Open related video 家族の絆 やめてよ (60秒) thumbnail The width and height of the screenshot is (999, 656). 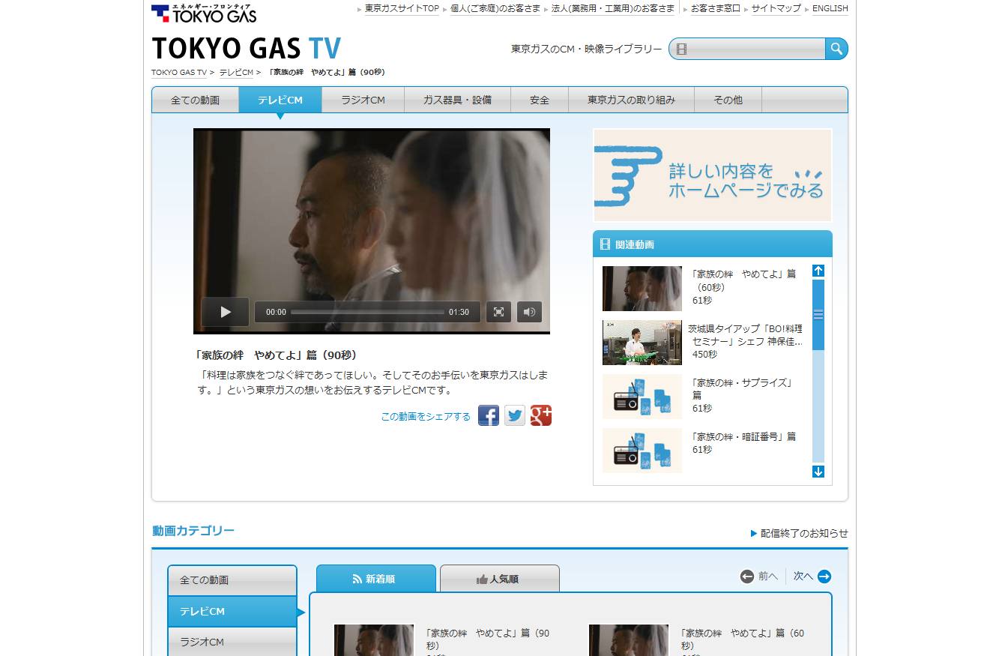tap(642, 289)
